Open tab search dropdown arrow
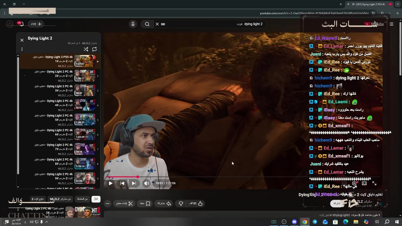The height and width of the screenshot is (226, 402). pos(398,4)
